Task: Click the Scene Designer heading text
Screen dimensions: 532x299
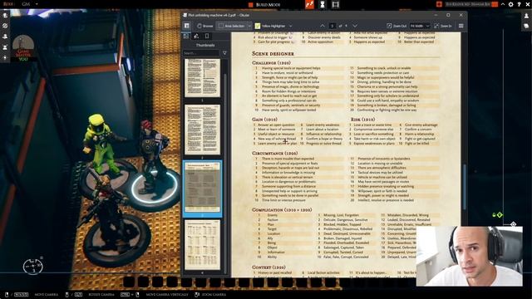Action: 273,53
